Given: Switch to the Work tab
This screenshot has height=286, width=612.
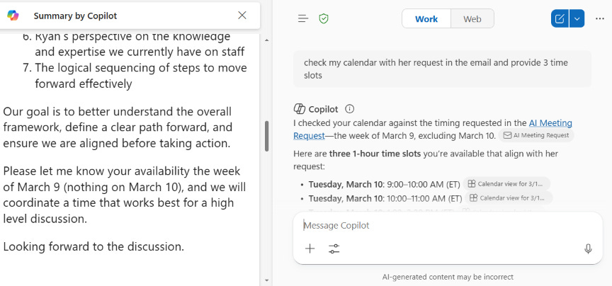Looking at the screenshot, I should pos(426,18).
